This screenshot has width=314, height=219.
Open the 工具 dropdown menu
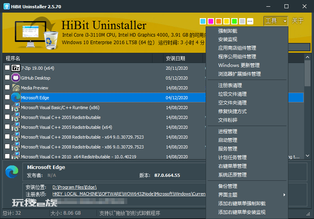coord(276,21)
